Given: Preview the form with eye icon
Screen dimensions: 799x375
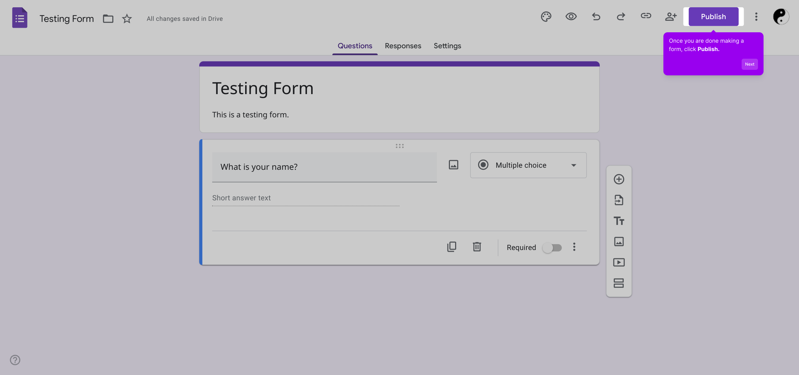Looking at the screenshot, I should tap(571, 17).
